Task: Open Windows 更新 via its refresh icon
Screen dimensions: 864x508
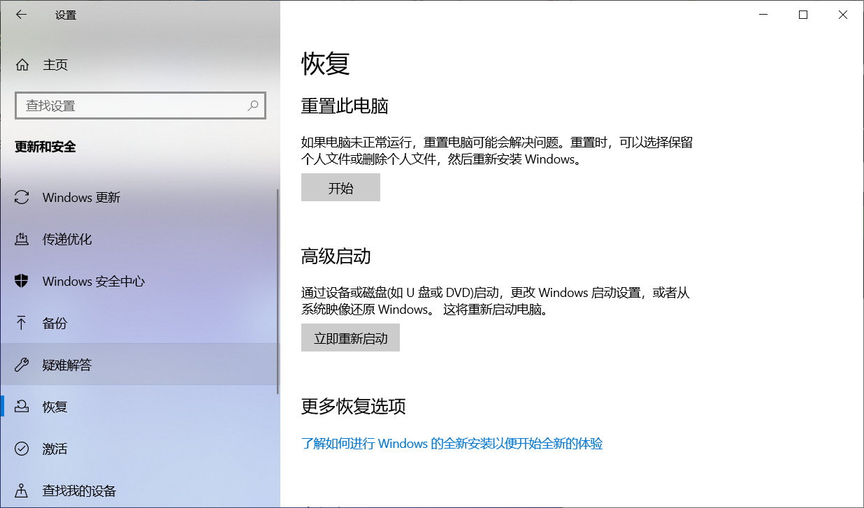Action: click(21, 197)
